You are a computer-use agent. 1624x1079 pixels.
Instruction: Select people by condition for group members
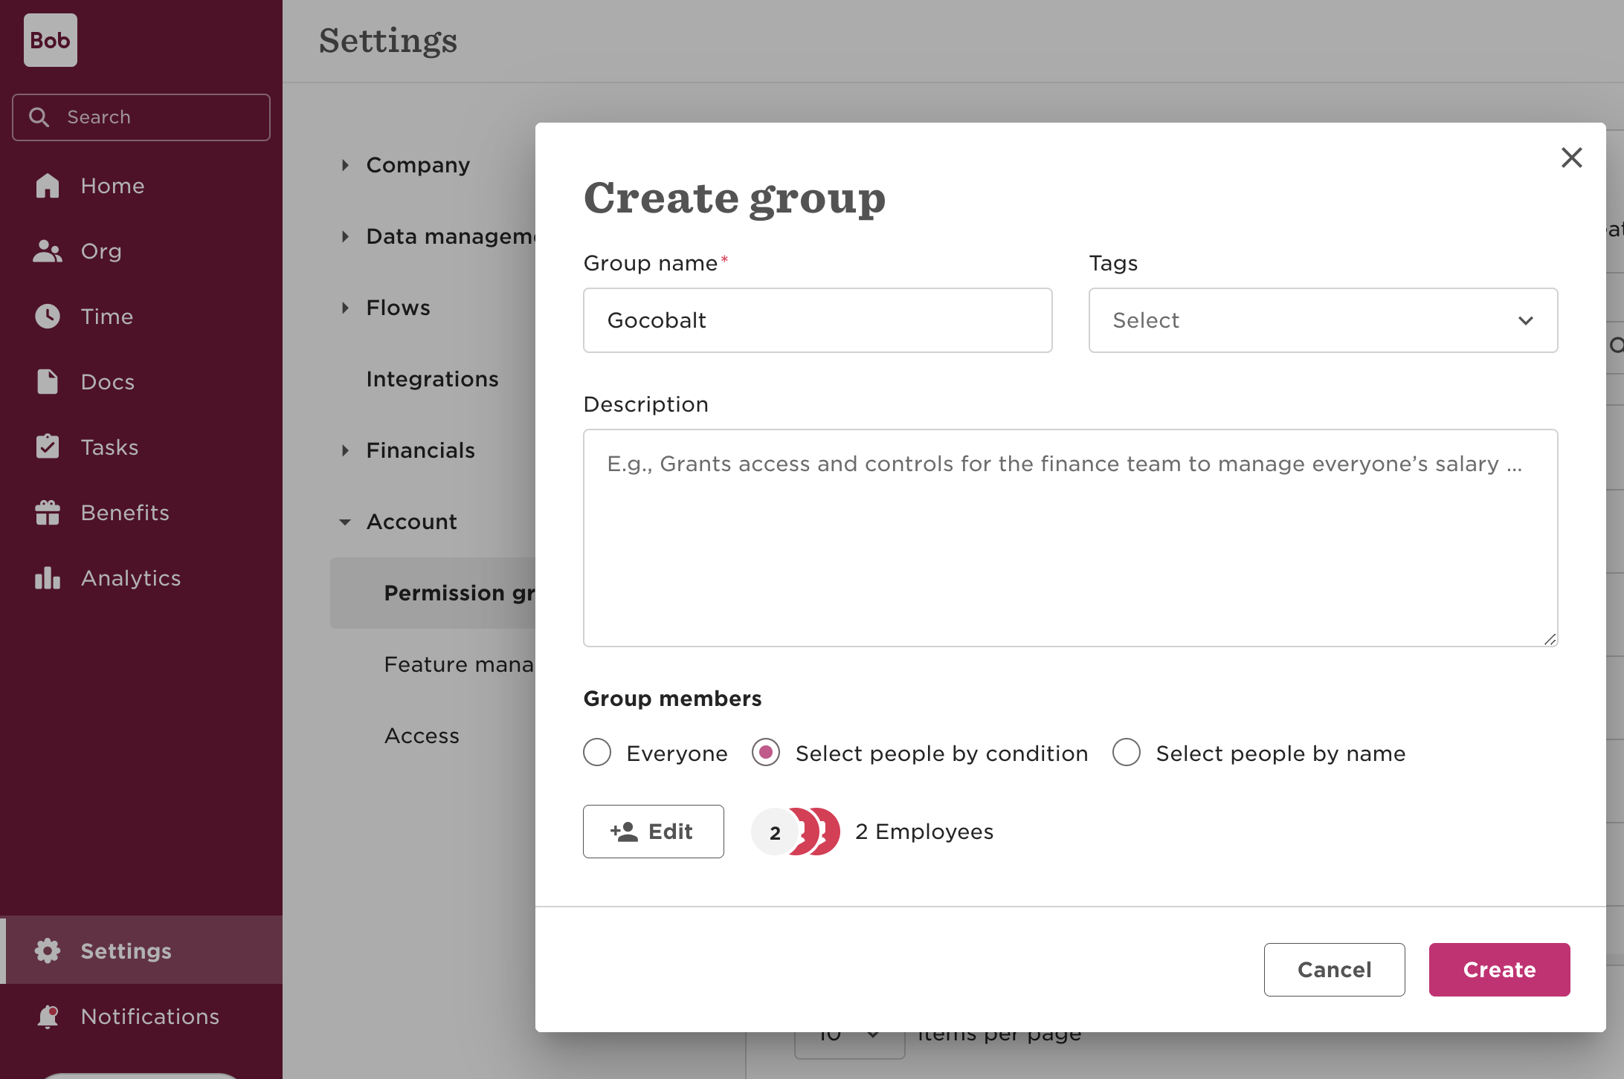[766, 752]
